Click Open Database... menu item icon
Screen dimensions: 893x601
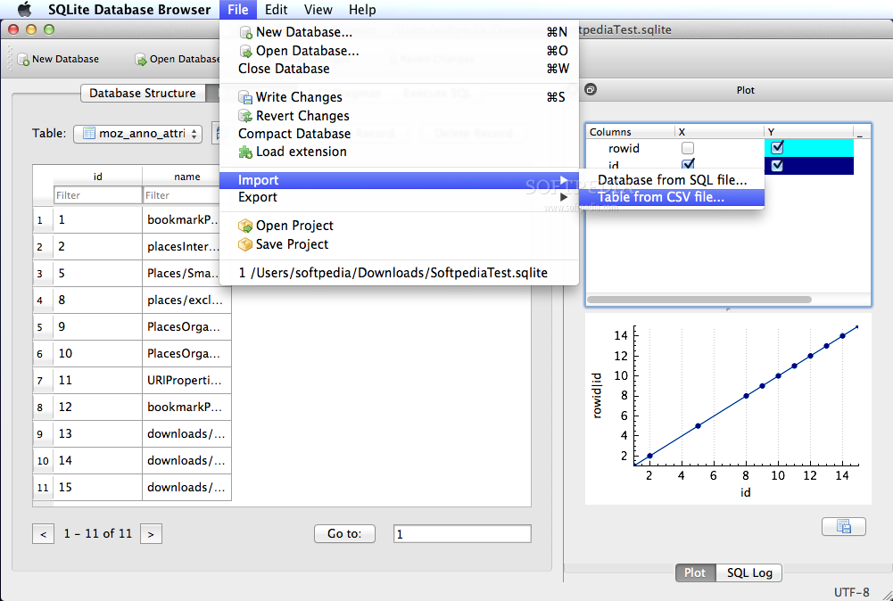click(245, 51)
